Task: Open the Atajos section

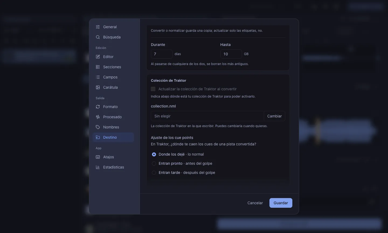Action: tap(113, 157)
